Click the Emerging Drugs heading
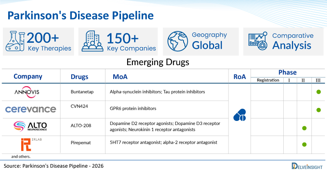This screenshot has height=171, width=327. pyautogui.click(x=158, y=62)
